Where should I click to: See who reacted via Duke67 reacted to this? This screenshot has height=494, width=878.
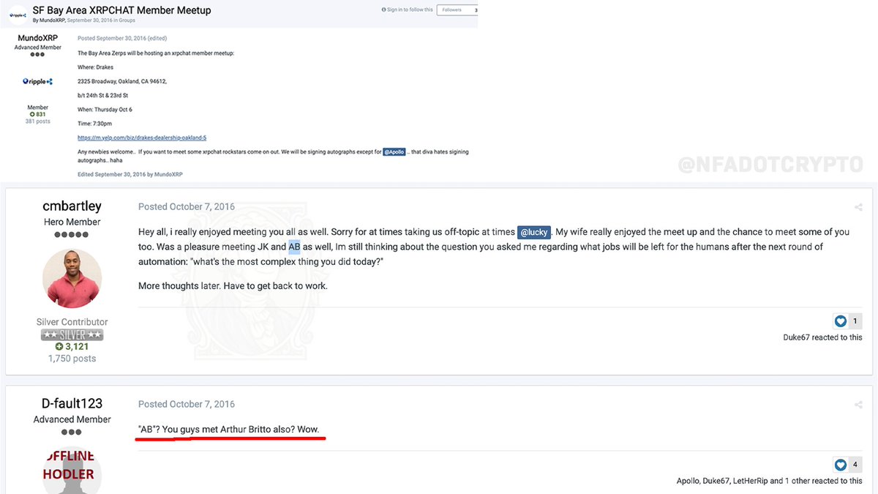click(822, 337)
